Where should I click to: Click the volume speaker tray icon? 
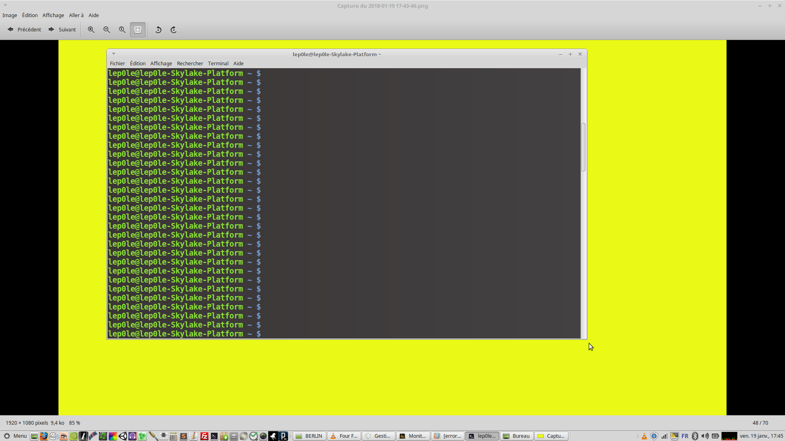tap(705, 436)
